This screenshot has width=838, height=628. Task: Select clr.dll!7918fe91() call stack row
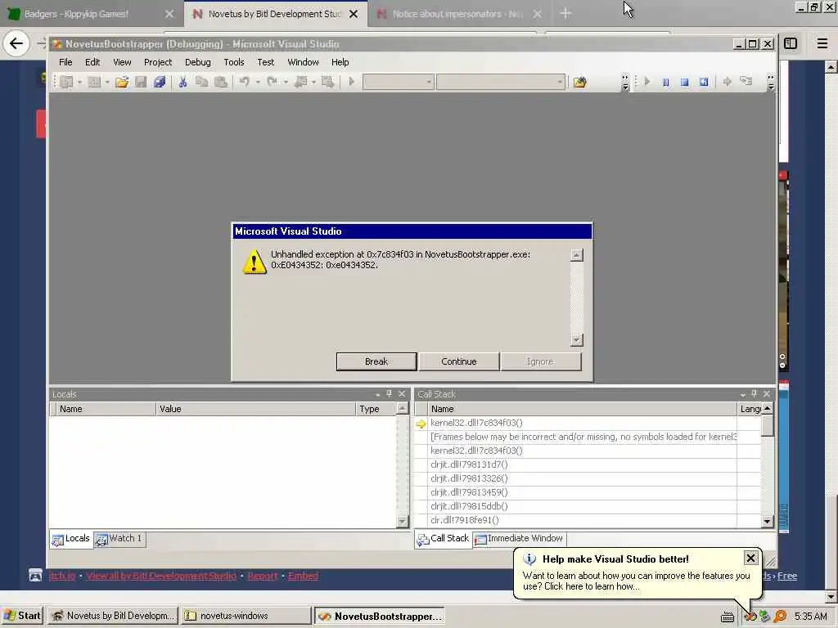click(588, 520)
